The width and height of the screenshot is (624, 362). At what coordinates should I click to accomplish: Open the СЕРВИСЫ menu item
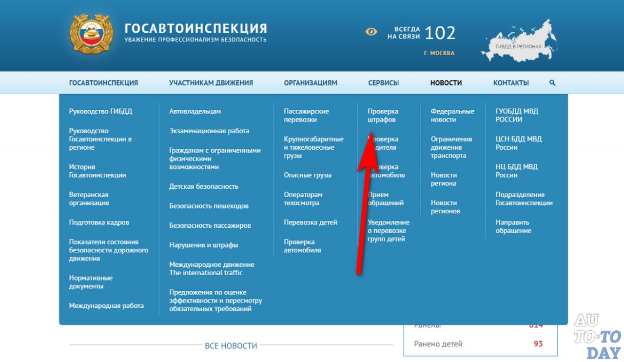click(384, 83)
